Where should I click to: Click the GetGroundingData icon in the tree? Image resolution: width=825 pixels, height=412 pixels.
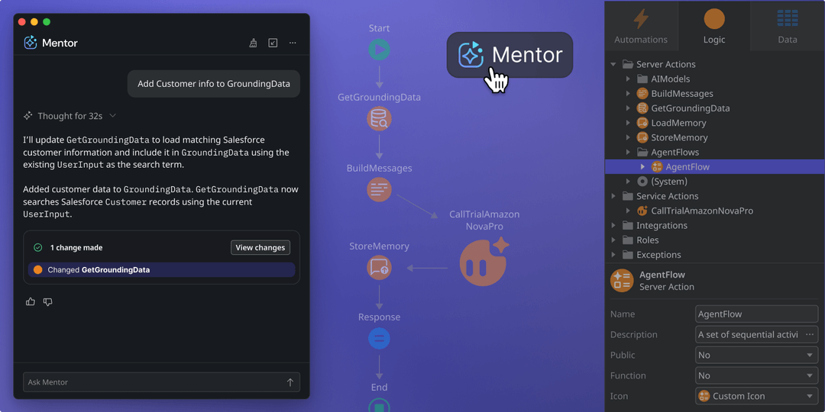642,108
